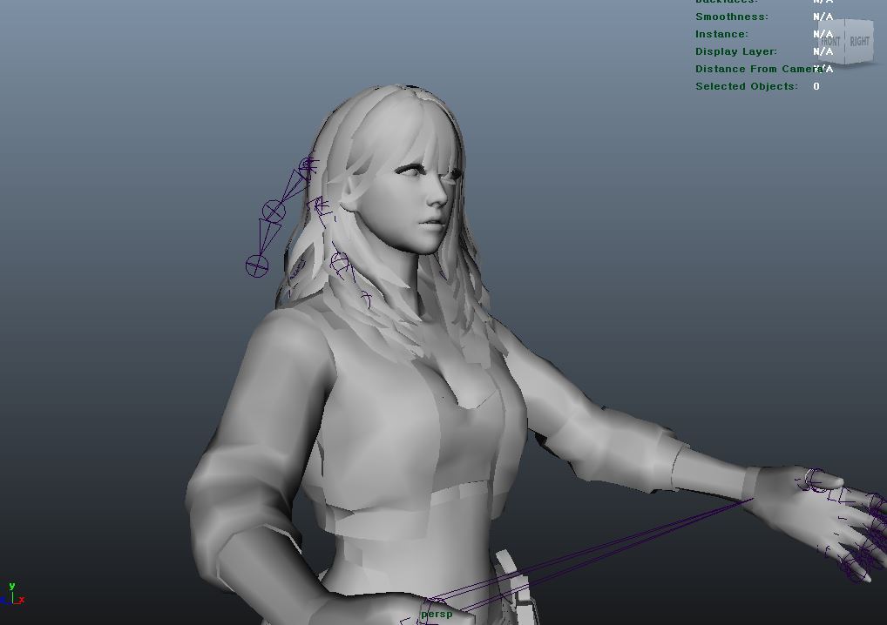Select the topmost hair joint circle

pyautogui.click(x=308, y=166)
